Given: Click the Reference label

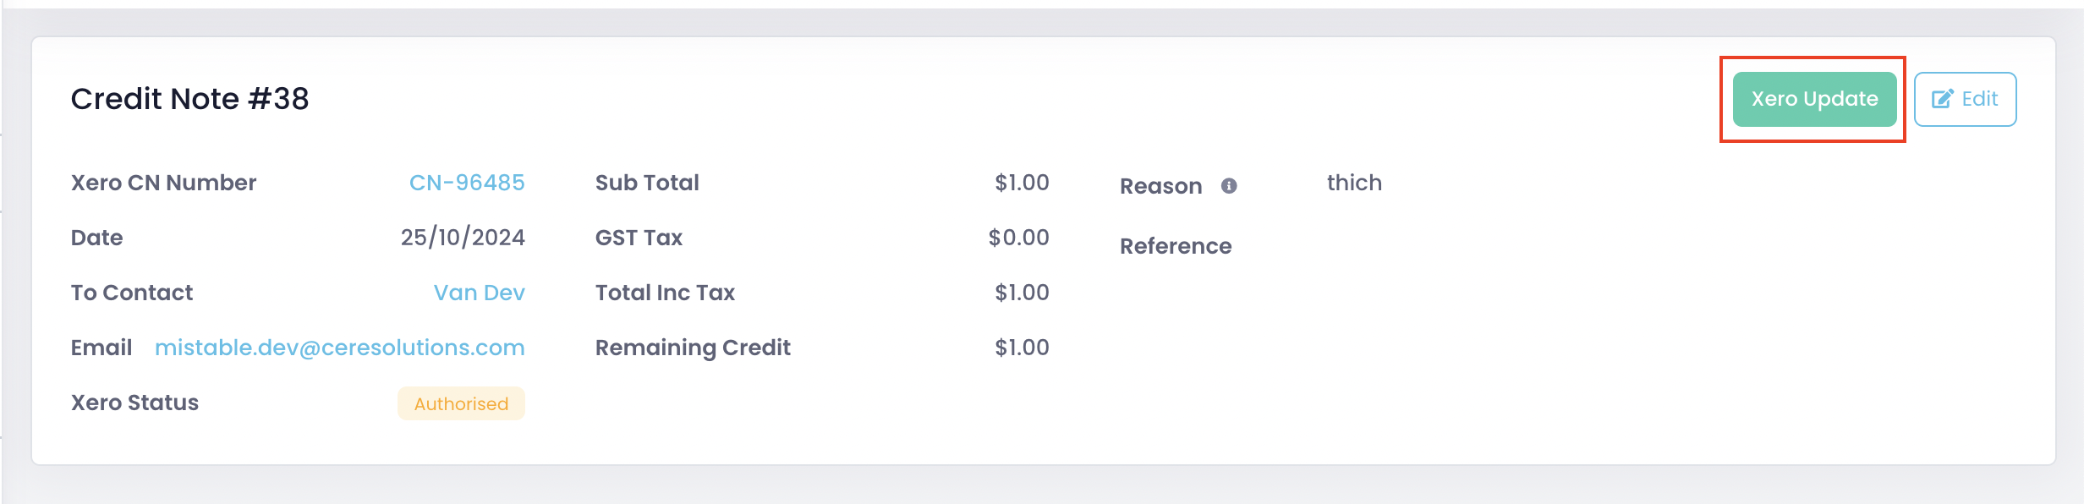Looking at the screenshot, I should (1176, 246).
